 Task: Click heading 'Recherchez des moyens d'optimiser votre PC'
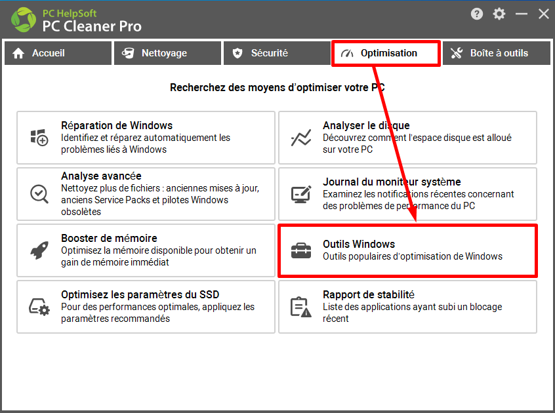(x=277, y=88)
